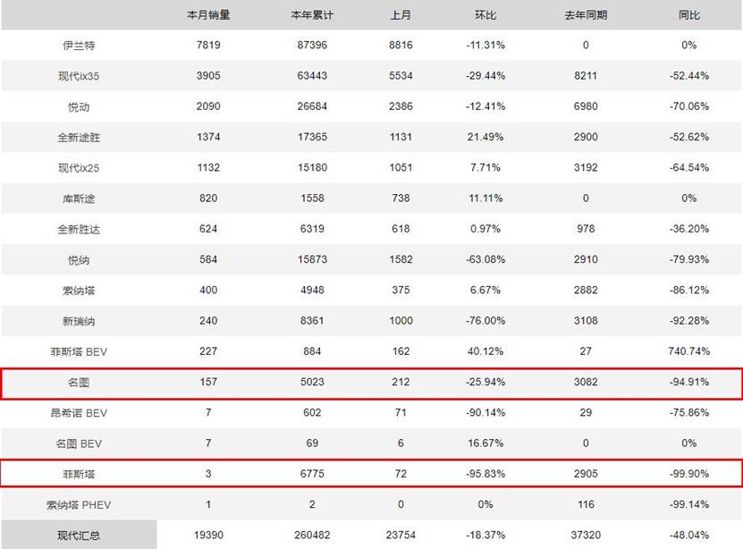The height and width of the screenshot is (549, 743).
Task: Select the highlighted 菲斯塔 row label
Action: tap(79, 474)
